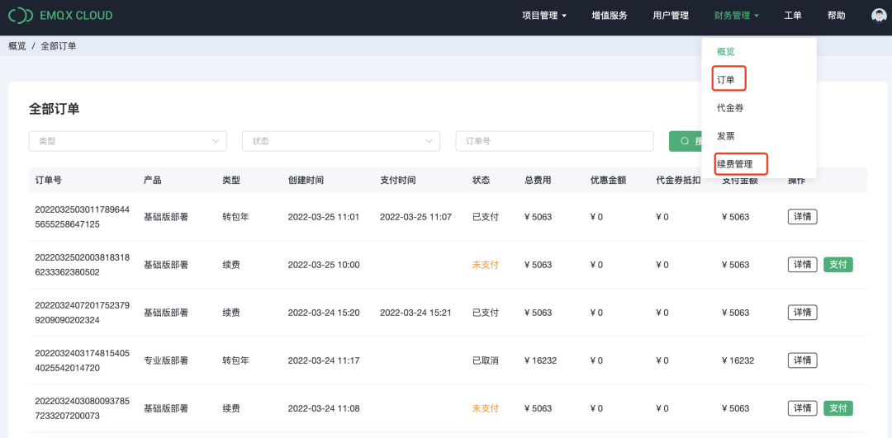Screen dimensions: 892x438
Task: Select 概览 from finance dropdown
Action: click(726, 52)
